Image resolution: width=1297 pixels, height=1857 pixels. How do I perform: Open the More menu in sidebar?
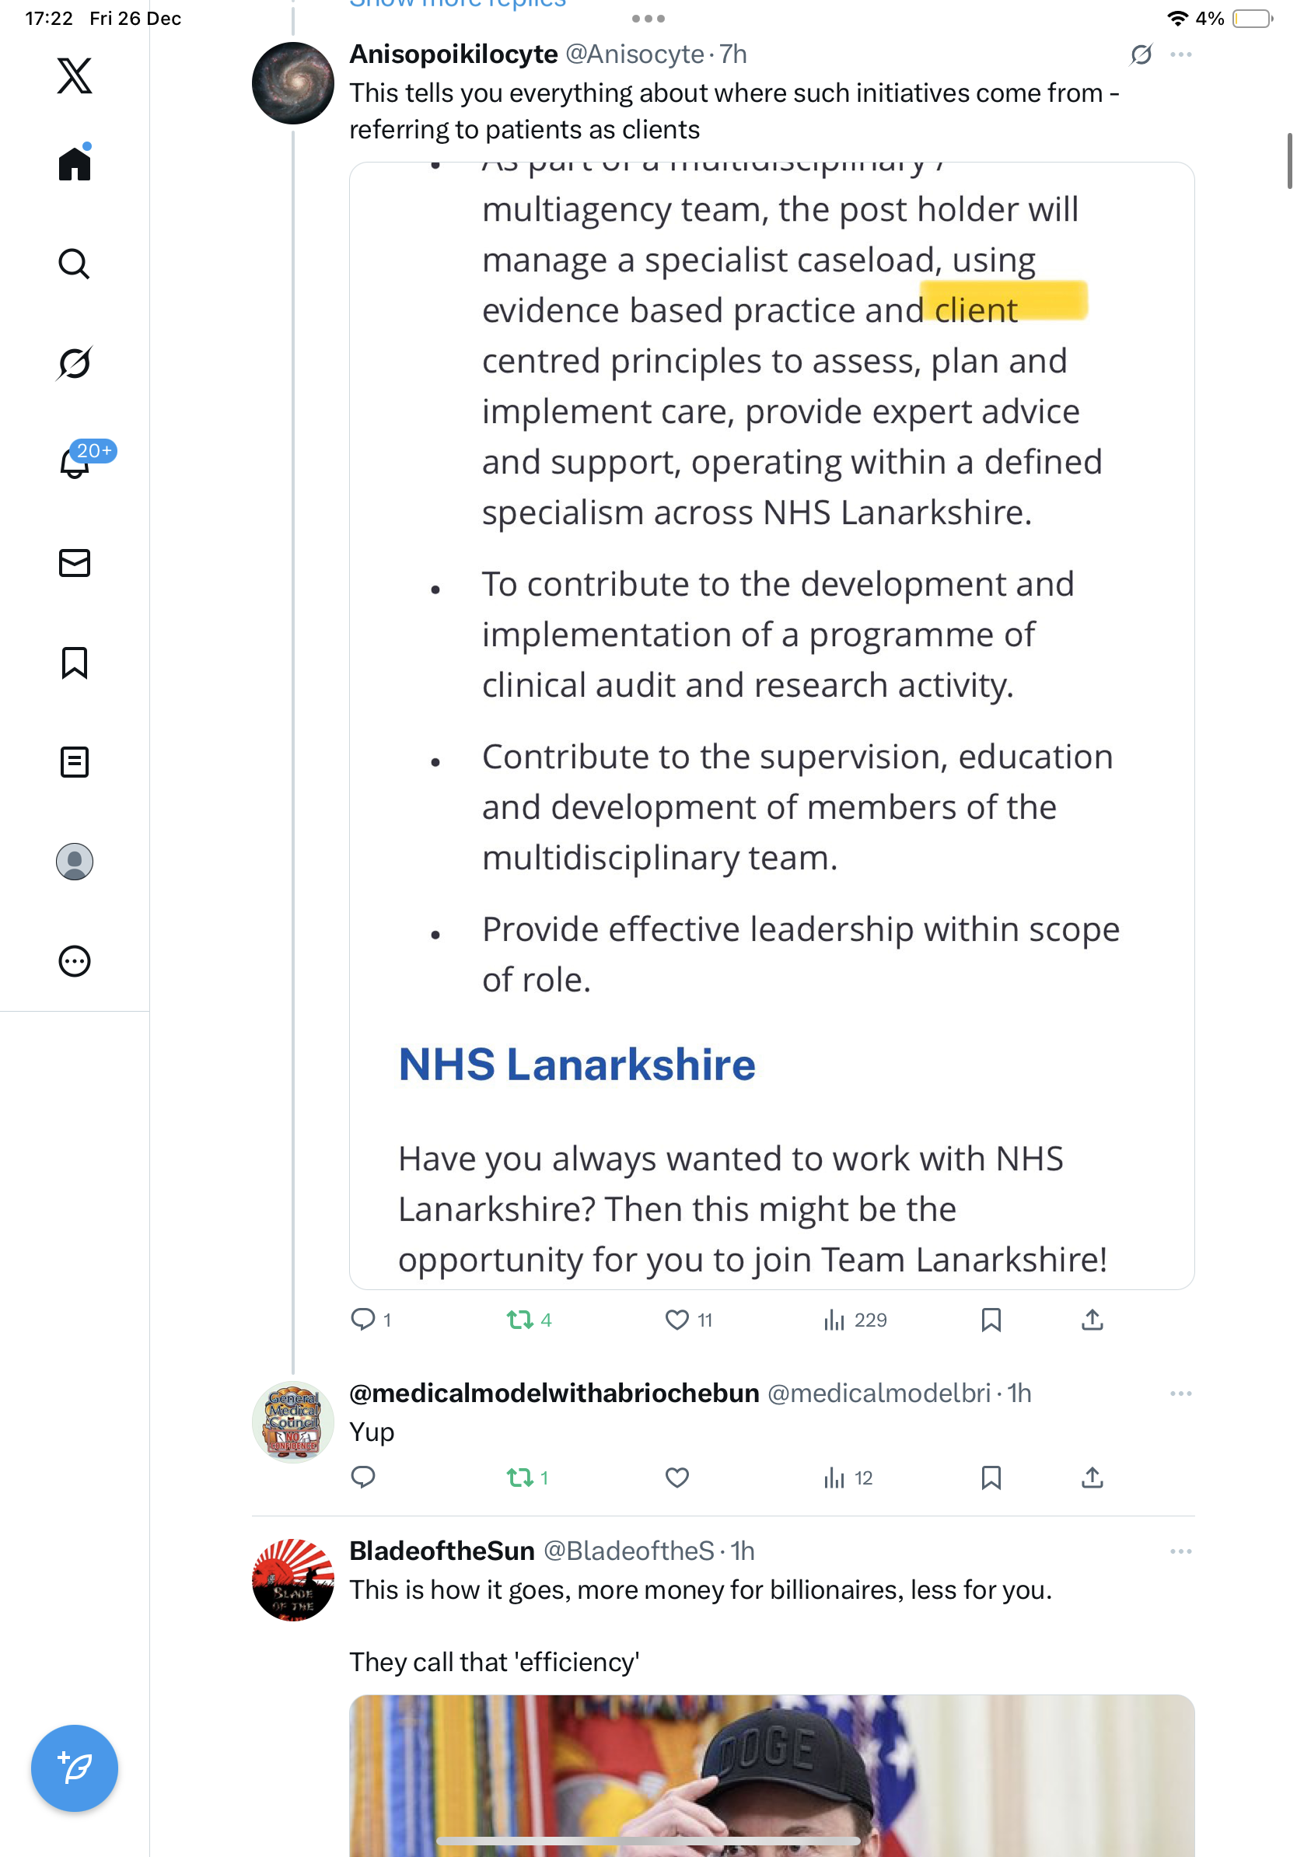75,962
